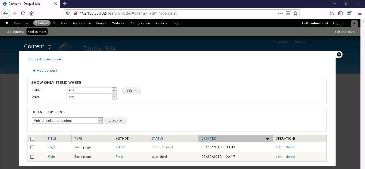This screenshot has width=365, height=169.
Task: Delete the flag3 page
Action: pyautogui.click(x=291, y=147)
